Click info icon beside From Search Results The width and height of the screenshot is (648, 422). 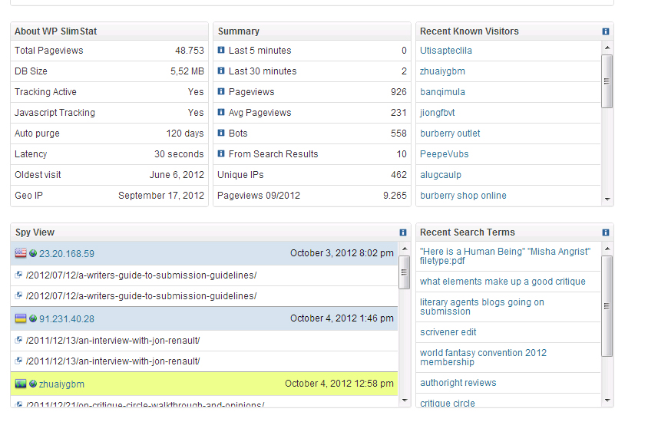221,154
